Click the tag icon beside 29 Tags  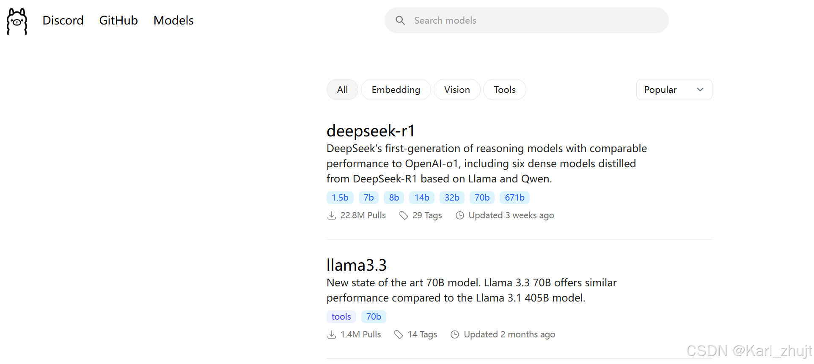click(404, 215)
